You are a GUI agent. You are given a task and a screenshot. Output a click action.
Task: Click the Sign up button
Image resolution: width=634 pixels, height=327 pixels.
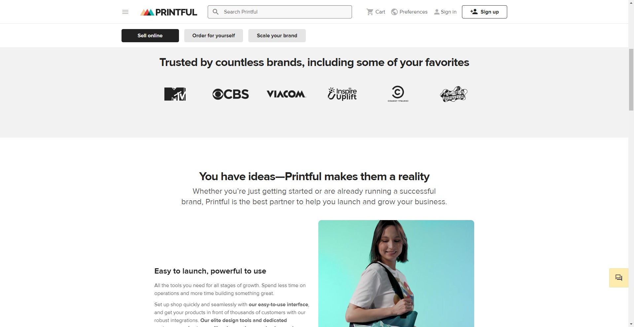coord(484,12)
